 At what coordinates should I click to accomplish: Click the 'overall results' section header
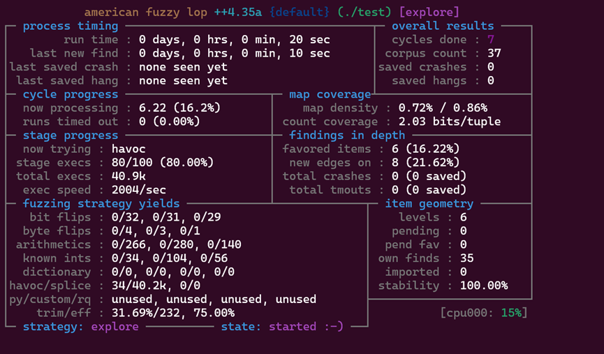pyautogui.click(x=443, y=26)
